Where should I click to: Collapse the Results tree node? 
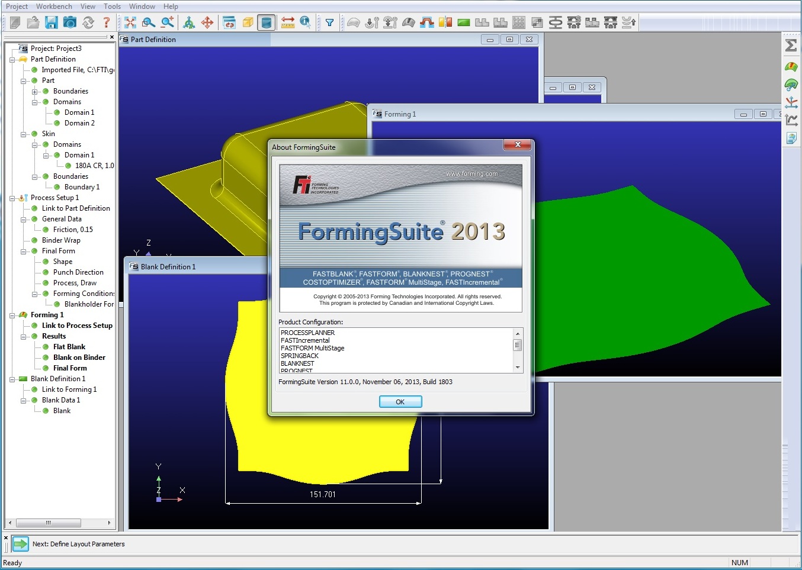point(24,336)
